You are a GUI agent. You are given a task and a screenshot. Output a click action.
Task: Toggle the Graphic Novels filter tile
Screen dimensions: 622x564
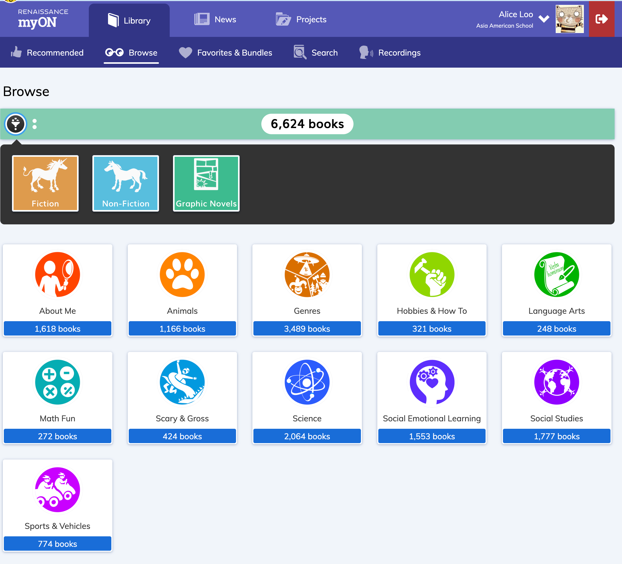[206, 183]
